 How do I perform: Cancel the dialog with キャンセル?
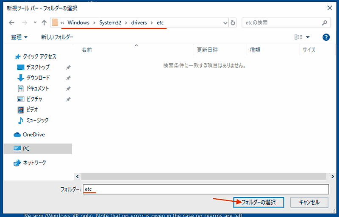coord(309,202)
